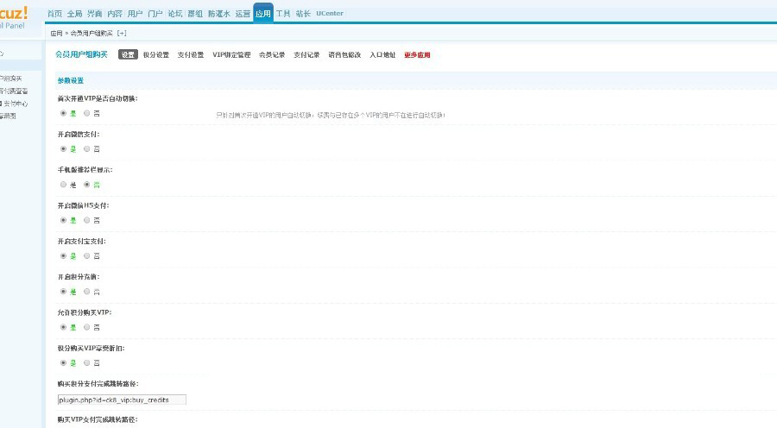The image size is (777, 428).
Task: Select 否 for 开启积分充值
Action: (86, 292)
